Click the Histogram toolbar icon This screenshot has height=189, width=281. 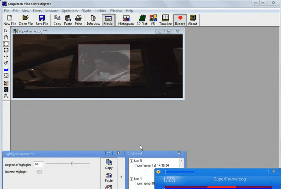(126, 20)
